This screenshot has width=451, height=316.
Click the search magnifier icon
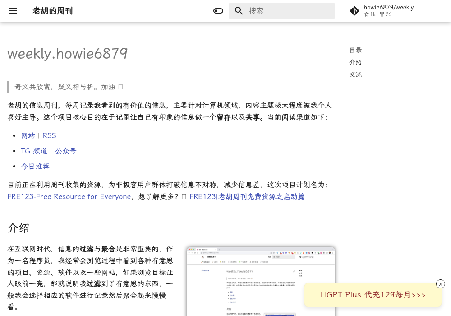pos(239,11)
